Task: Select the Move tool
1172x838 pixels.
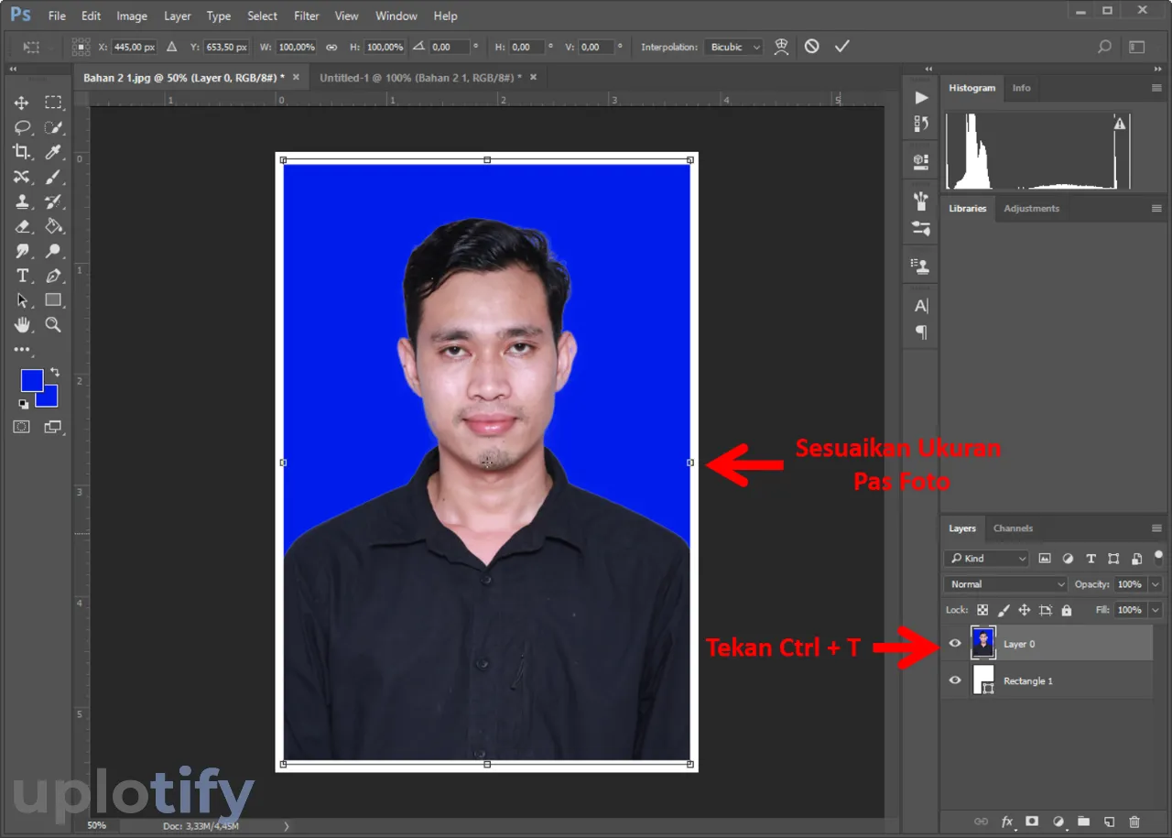Action: click(21, 103)
